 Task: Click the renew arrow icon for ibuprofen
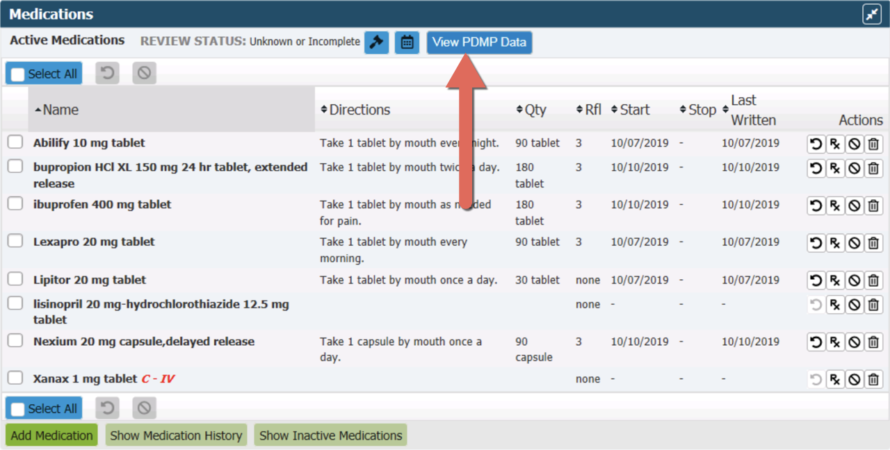pos(816,206)
